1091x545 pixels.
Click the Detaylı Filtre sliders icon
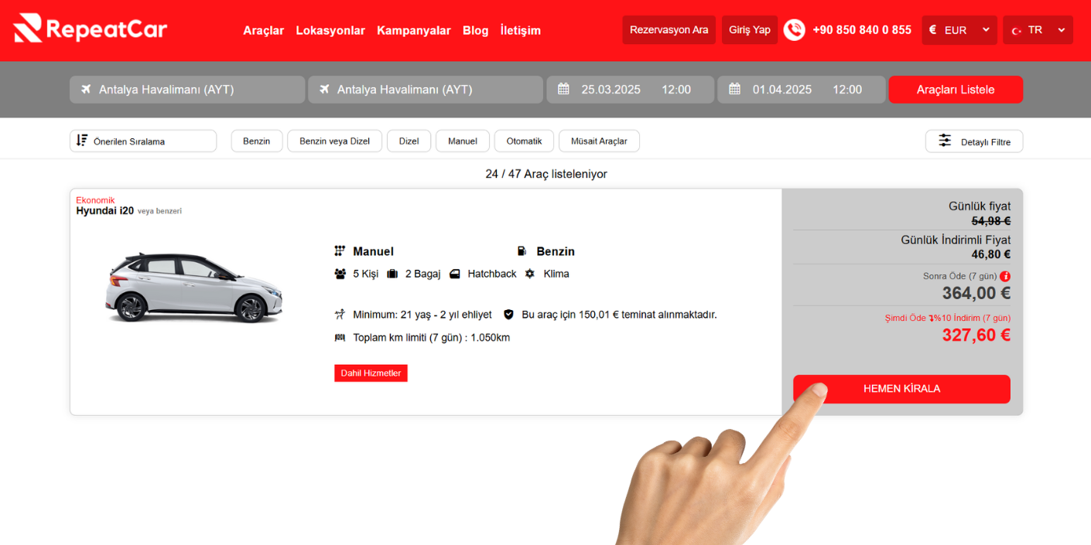[945, 141]
